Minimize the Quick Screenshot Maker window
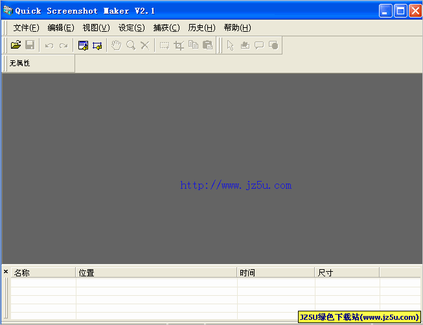423x325 pixels. point(385,11)
